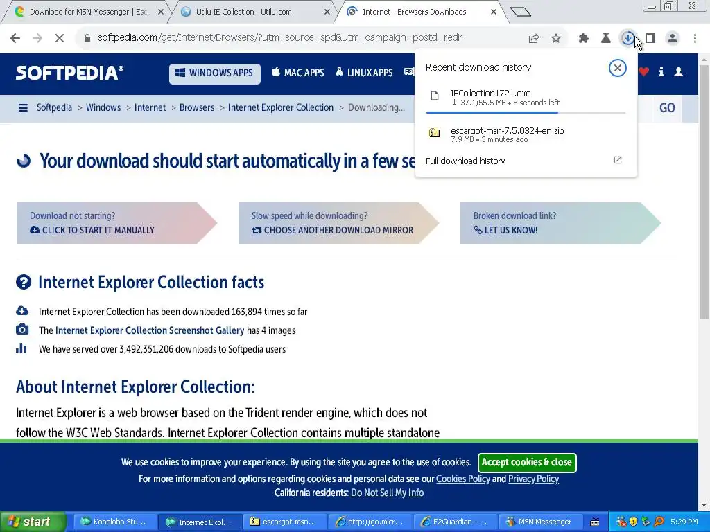
Task: Open Internet Explorer Collection Screenshot Gallery link
Action: point(150,330)
